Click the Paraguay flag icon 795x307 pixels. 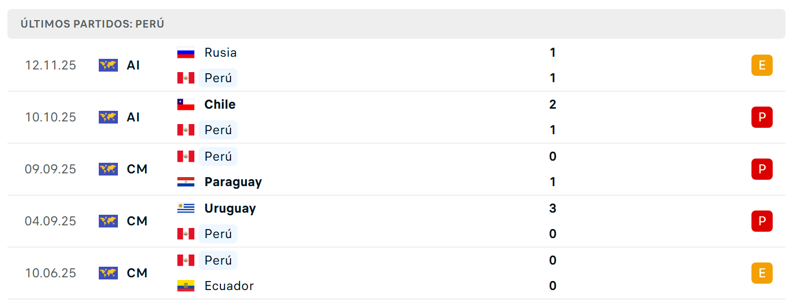(x=186, y=182)
